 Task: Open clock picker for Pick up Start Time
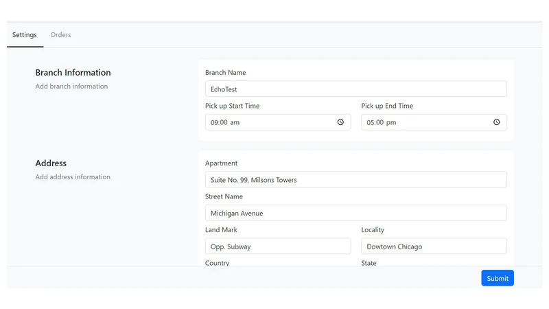[x=340, y=122]
